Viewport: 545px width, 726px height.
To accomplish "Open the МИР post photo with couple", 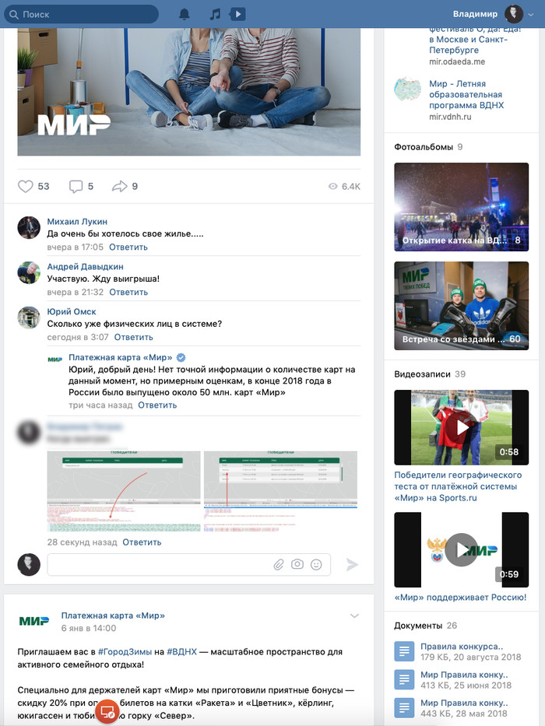I will pyautogui.click(x=189, y=92).
